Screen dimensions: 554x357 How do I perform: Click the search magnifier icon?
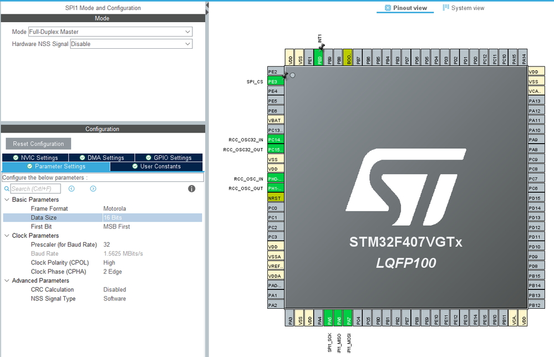coord(6,189)
